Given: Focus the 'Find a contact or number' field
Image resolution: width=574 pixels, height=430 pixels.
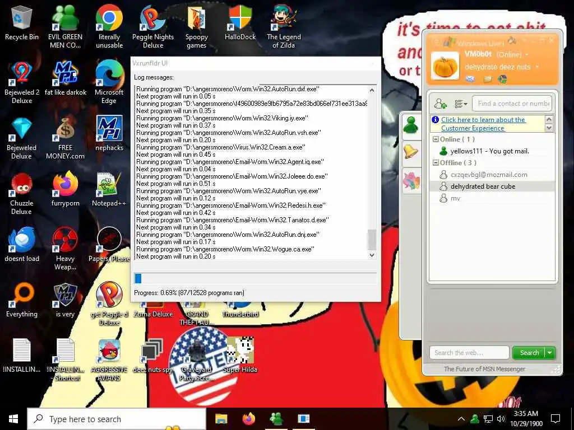Looking at the screenshot, I should pos(512,104).
